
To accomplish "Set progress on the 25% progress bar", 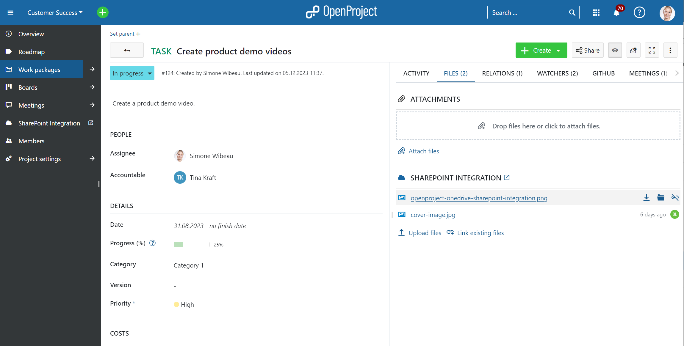I will 191,244.
